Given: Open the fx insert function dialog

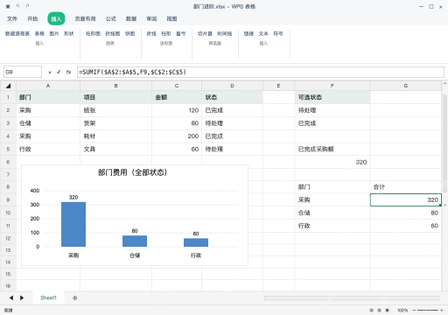Looking at the screenshot, I should 68,72.
